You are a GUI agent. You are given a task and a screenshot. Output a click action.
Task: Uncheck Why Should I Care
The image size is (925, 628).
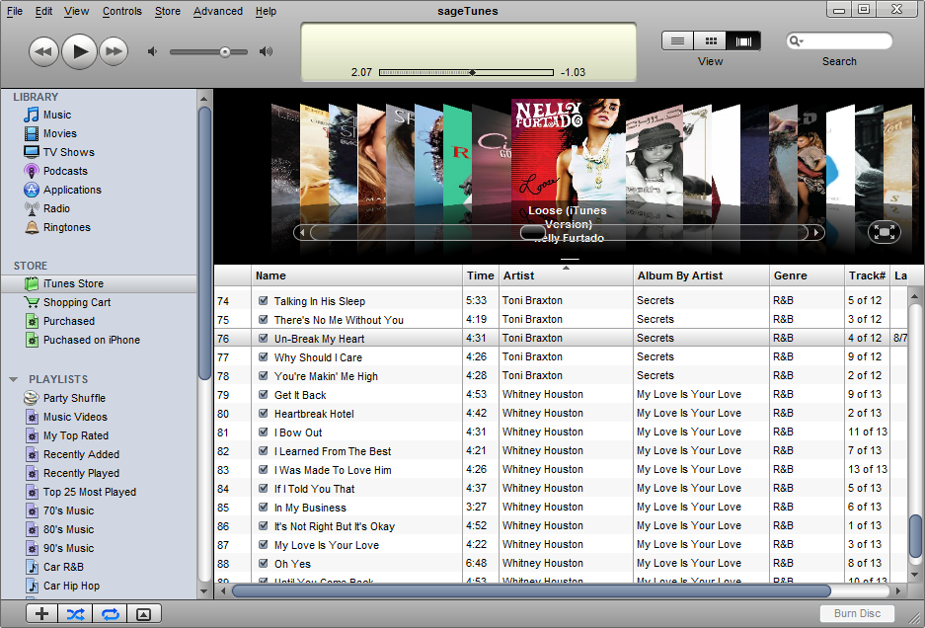tap(264, 357)
